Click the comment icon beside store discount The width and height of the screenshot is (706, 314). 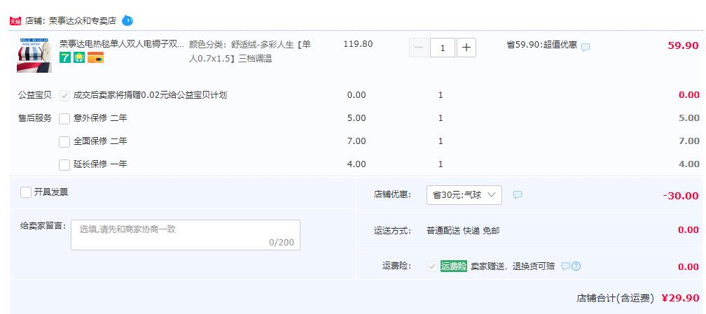tap(518, 195)
